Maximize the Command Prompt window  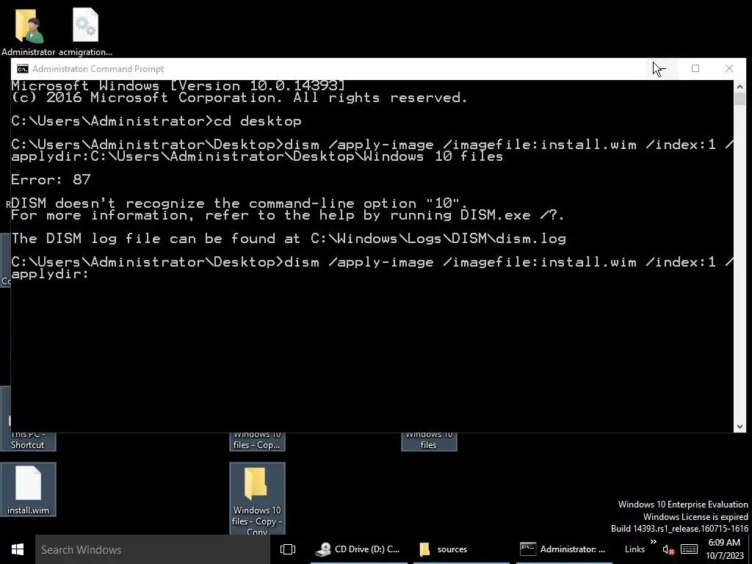click(695, 68)
